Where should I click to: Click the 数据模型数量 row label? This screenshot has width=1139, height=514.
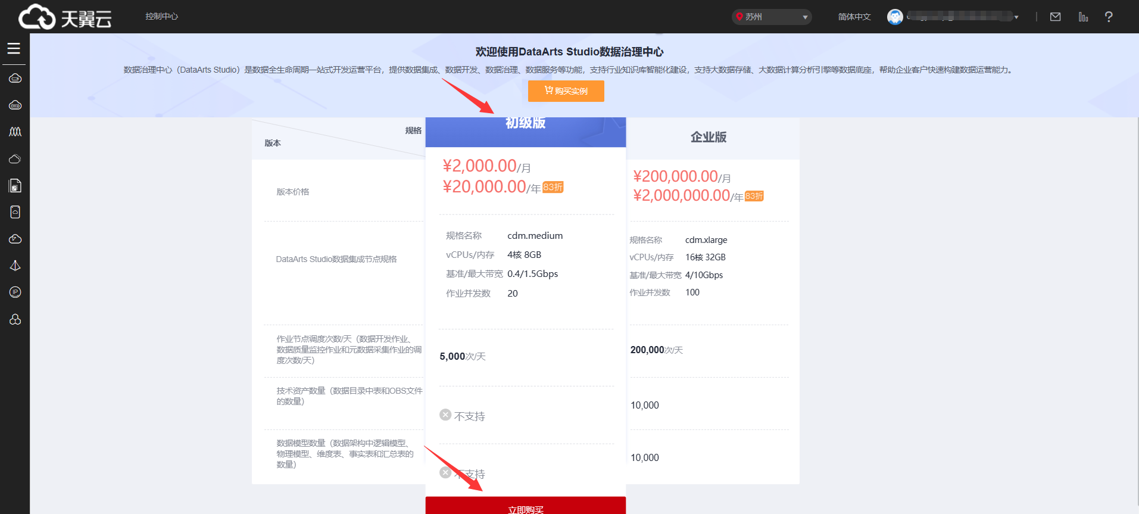[345, 454]
